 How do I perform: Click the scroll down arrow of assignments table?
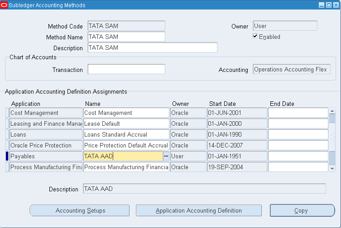332,169
